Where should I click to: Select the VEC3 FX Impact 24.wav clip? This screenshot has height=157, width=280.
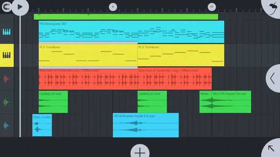tap(231, 102)
